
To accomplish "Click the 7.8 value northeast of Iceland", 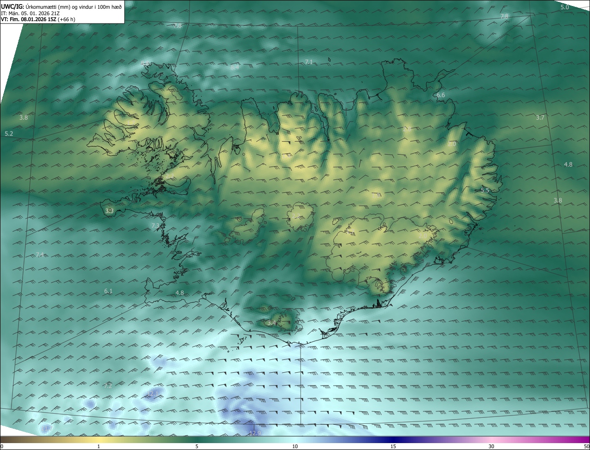I will 504,17.
